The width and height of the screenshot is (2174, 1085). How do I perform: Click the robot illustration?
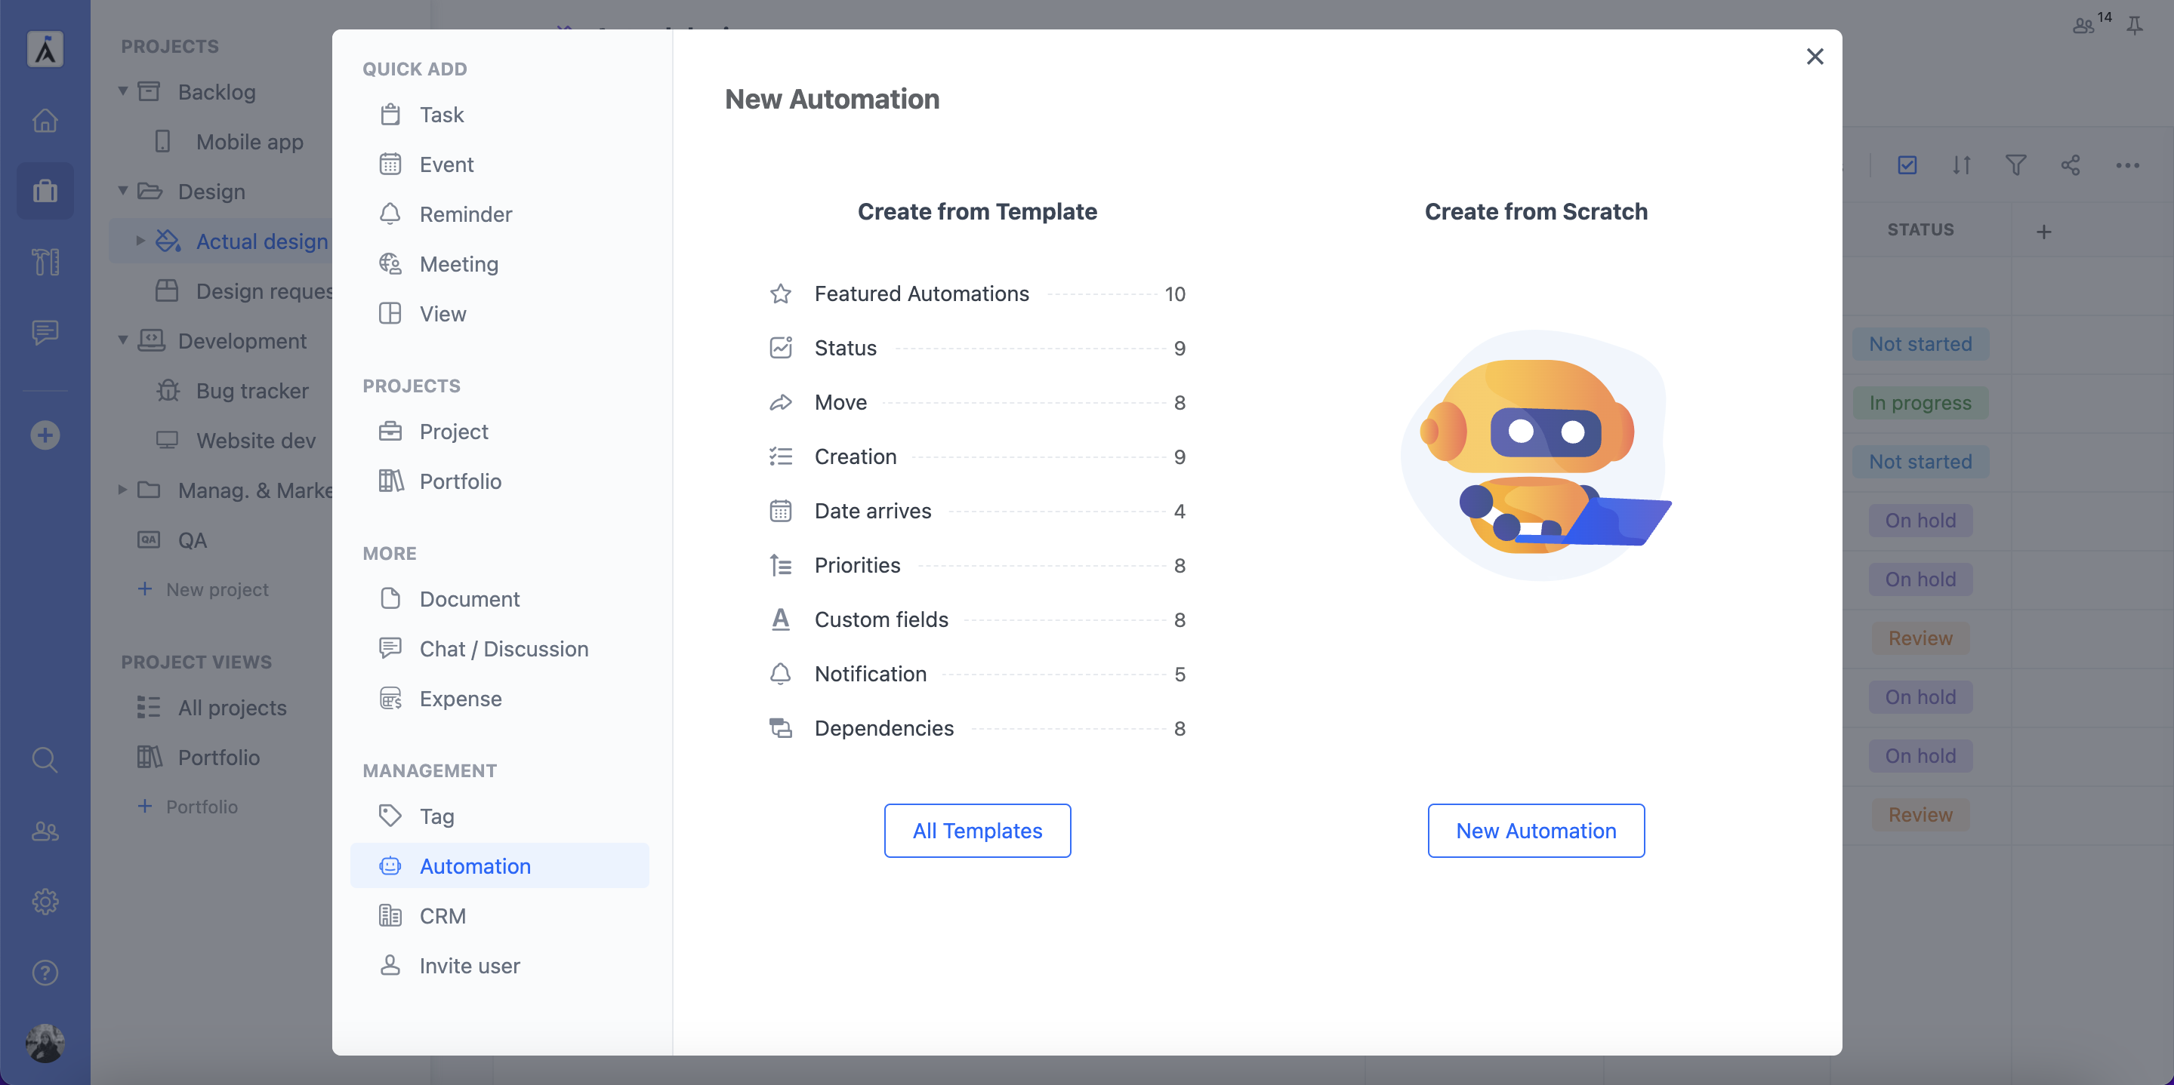pyautogui.click(x=1536, y=455)
